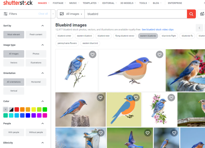The height and width of the screenshot is (148, 205).
Task: Collapse the Color section
Action: pos(43,101)
